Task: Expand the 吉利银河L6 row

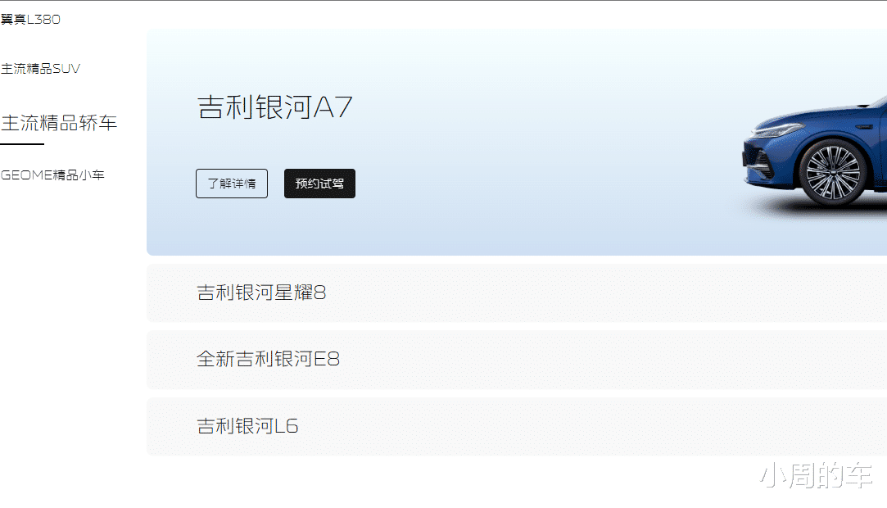Action: 517,427
